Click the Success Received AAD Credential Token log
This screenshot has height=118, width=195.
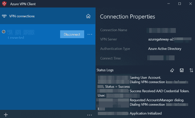click(x=160, y=91)
